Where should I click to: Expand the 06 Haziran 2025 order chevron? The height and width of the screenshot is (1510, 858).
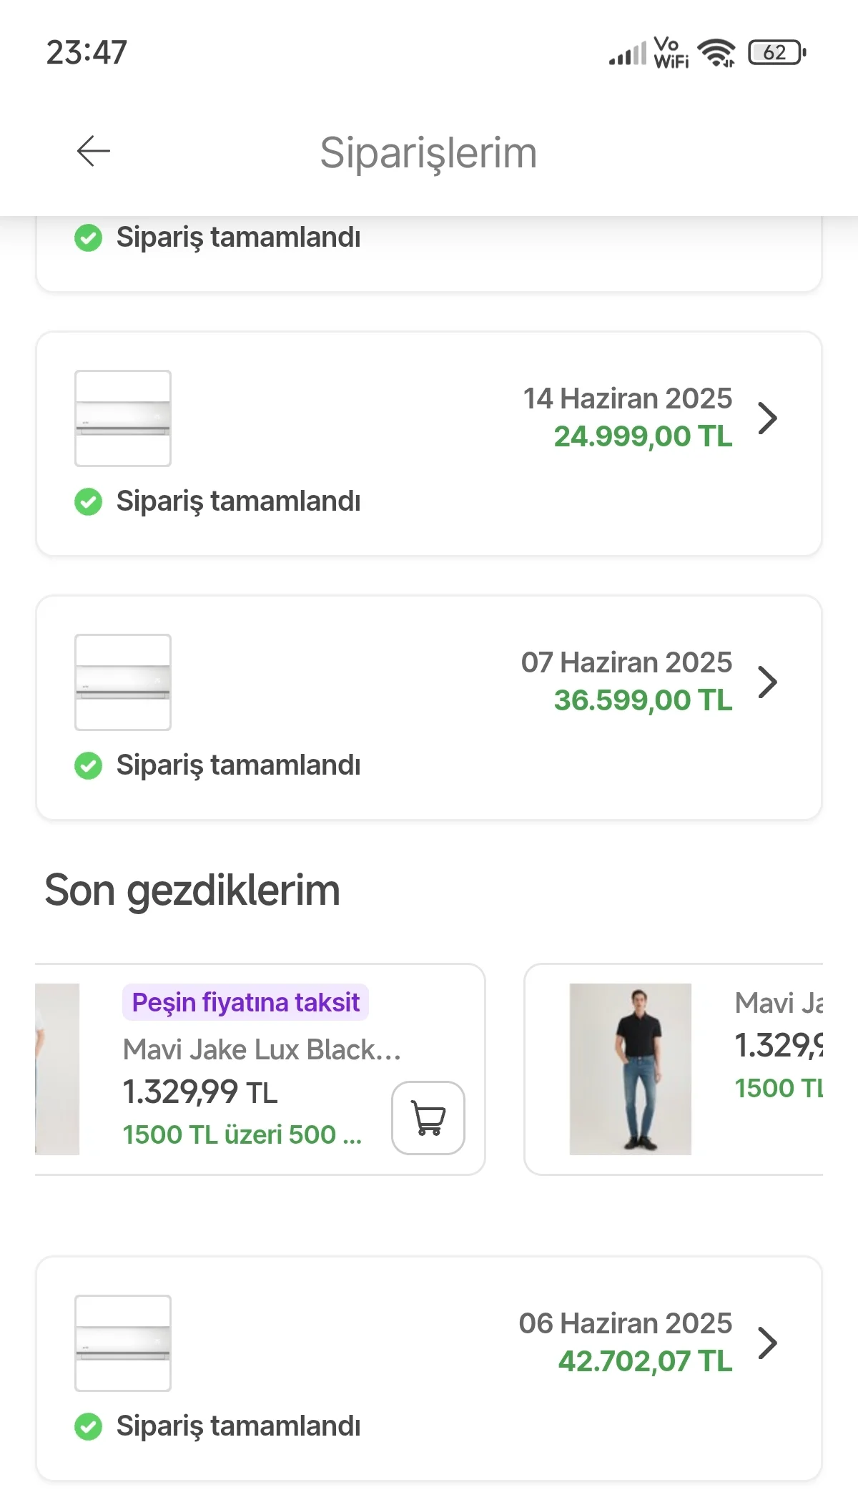point(768,1343)
